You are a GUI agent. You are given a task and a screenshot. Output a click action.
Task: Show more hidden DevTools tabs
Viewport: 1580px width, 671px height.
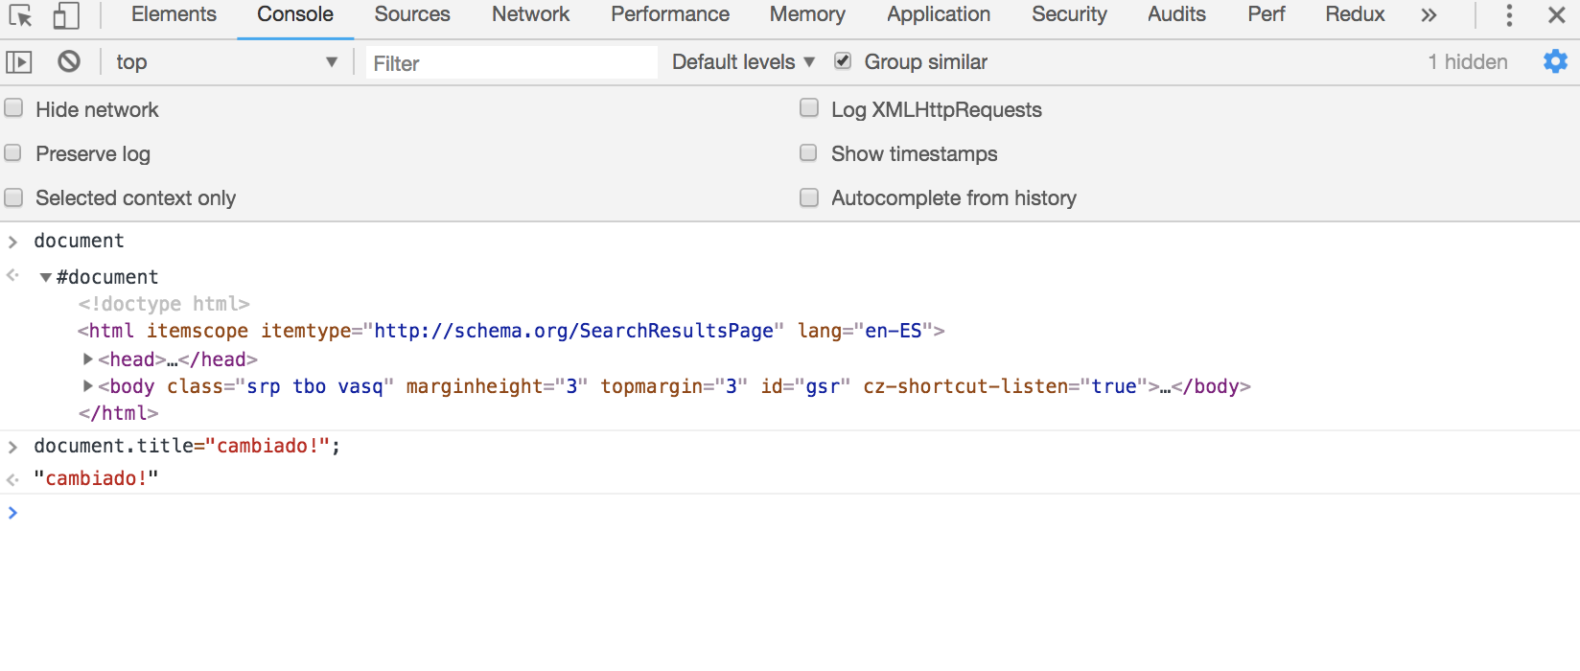[x=1429, y=15]
